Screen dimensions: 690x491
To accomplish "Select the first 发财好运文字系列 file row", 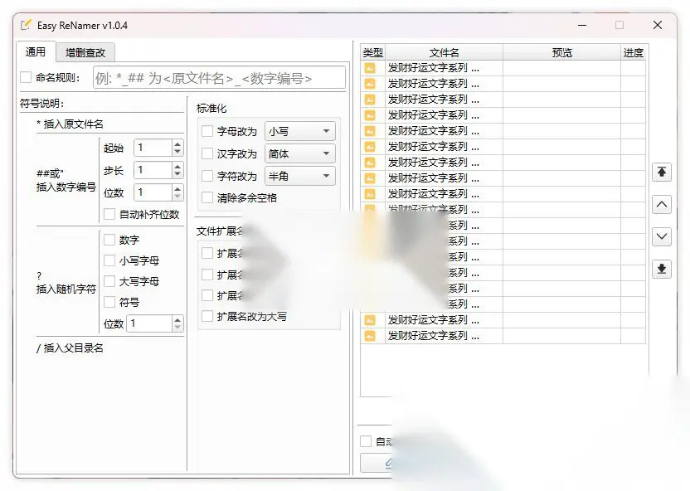I will [503, 68].
